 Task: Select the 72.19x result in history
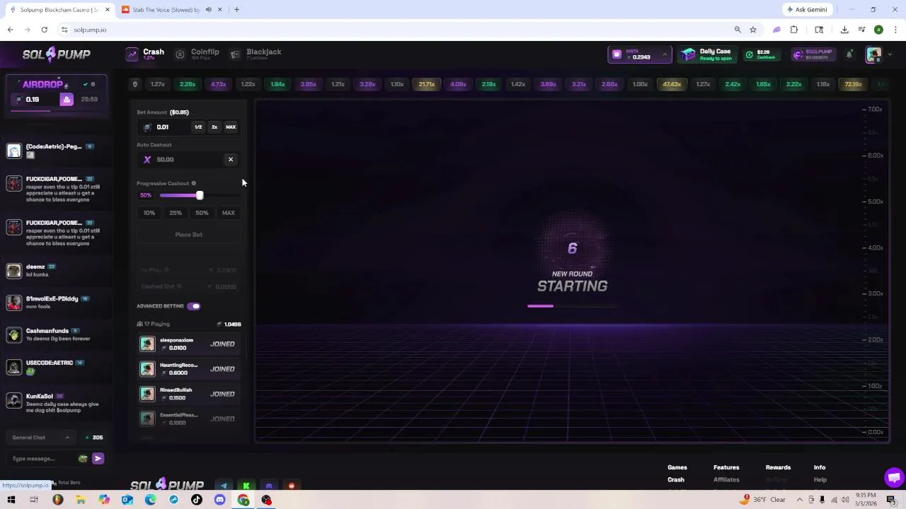(x=853, y=84)
